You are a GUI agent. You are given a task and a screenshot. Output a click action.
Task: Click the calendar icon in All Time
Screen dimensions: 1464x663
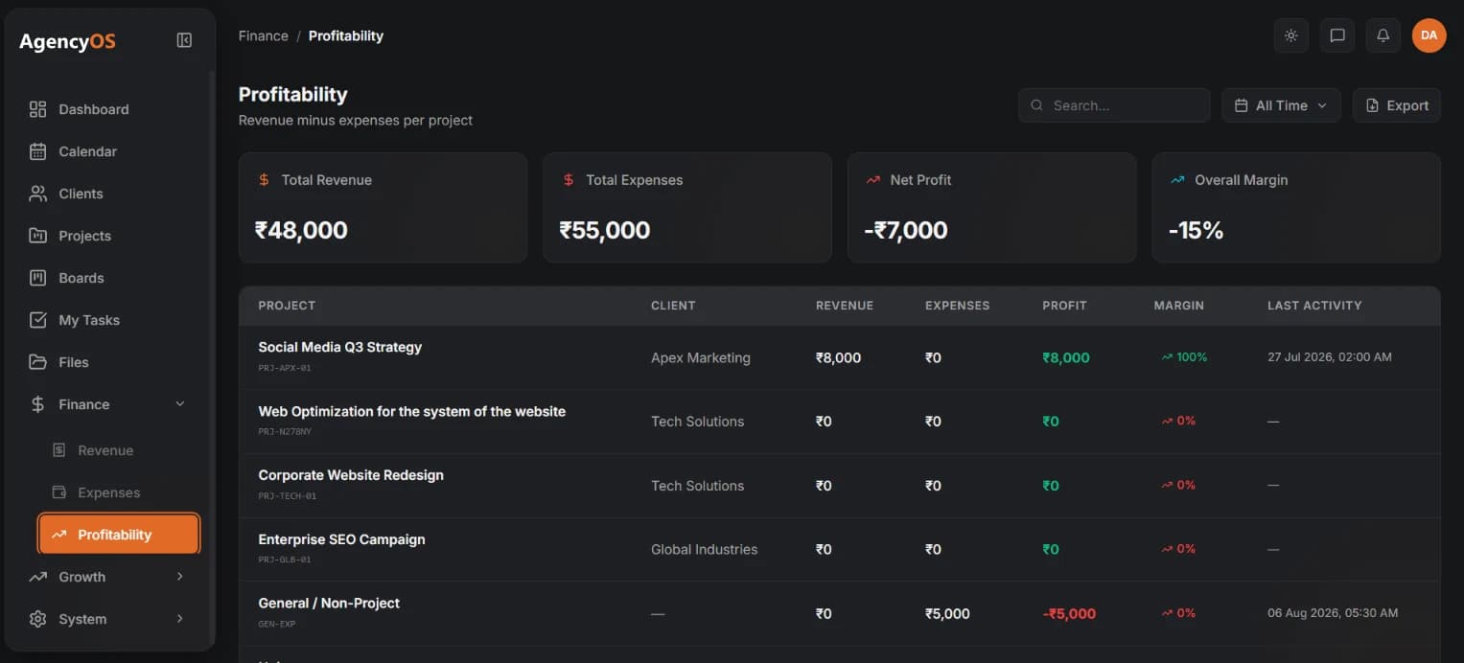pyautogui.click(x=1241, y=105)
